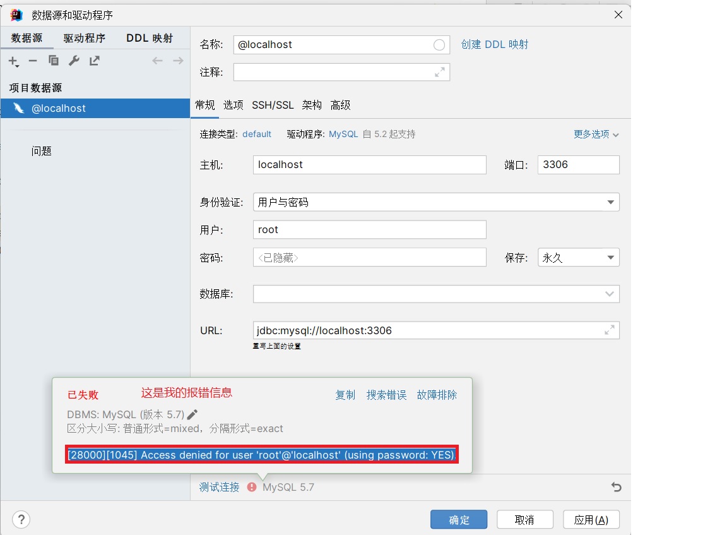
Task: Open help via the question mark icon
Action: point(21,519)
